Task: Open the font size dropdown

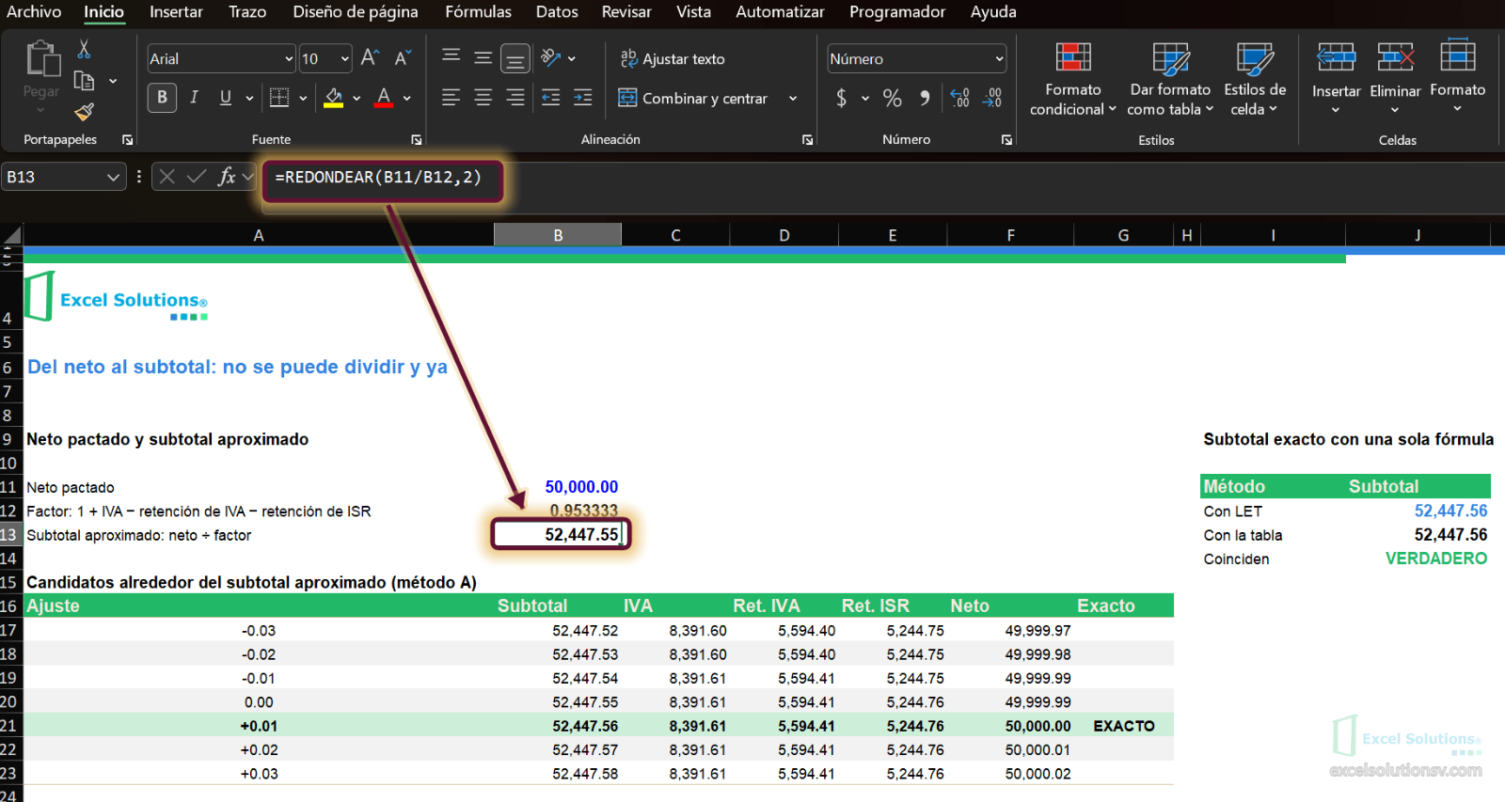Action: point(345,58)
